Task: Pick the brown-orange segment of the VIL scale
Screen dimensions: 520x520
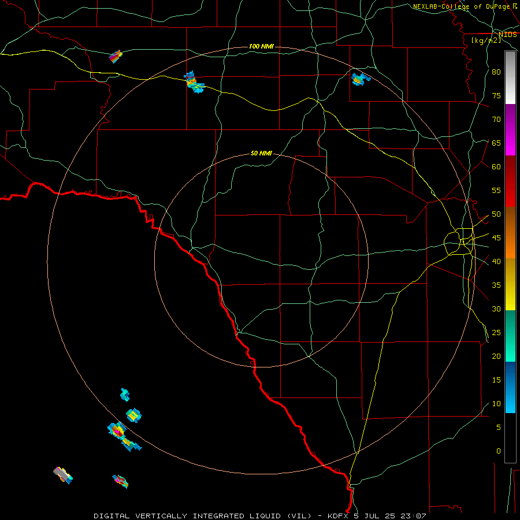Action: click(510, 233)
